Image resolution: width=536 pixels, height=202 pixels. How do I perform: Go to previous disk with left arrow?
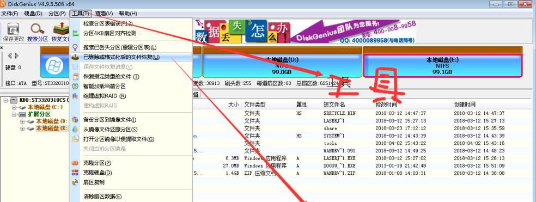coord(10,56)
